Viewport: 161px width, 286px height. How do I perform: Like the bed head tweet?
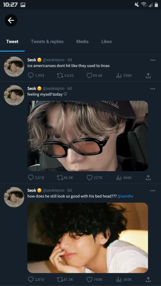[89, 280]
